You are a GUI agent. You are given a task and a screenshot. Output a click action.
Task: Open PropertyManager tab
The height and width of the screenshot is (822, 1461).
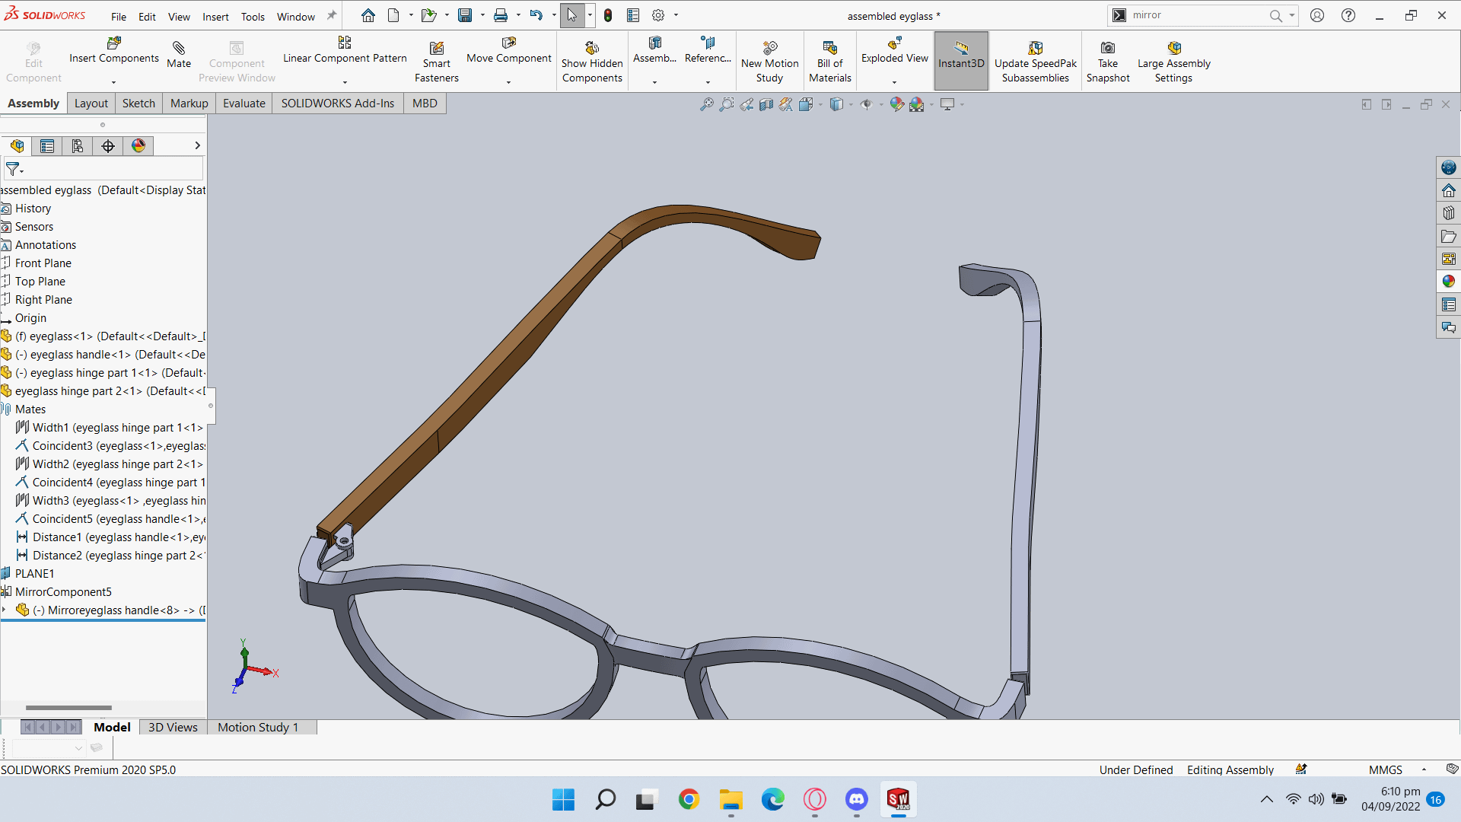[x=47, y=146]
